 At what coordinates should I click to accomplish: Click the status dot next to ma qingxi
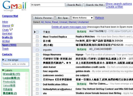click(x=6, y=60)
